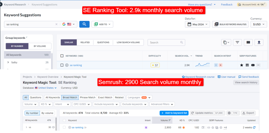Open the Keyword Research course link
Screen dimensions: 269x133
(x=198, y=77)
